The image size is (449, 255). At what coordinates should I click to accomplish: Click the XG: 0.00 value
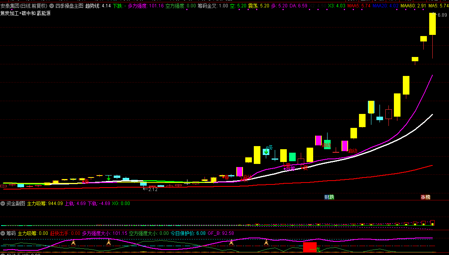pyautogui.click(x=121, y=203)
